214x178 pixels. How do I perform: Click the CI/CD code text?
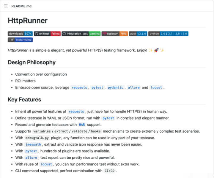109,171
